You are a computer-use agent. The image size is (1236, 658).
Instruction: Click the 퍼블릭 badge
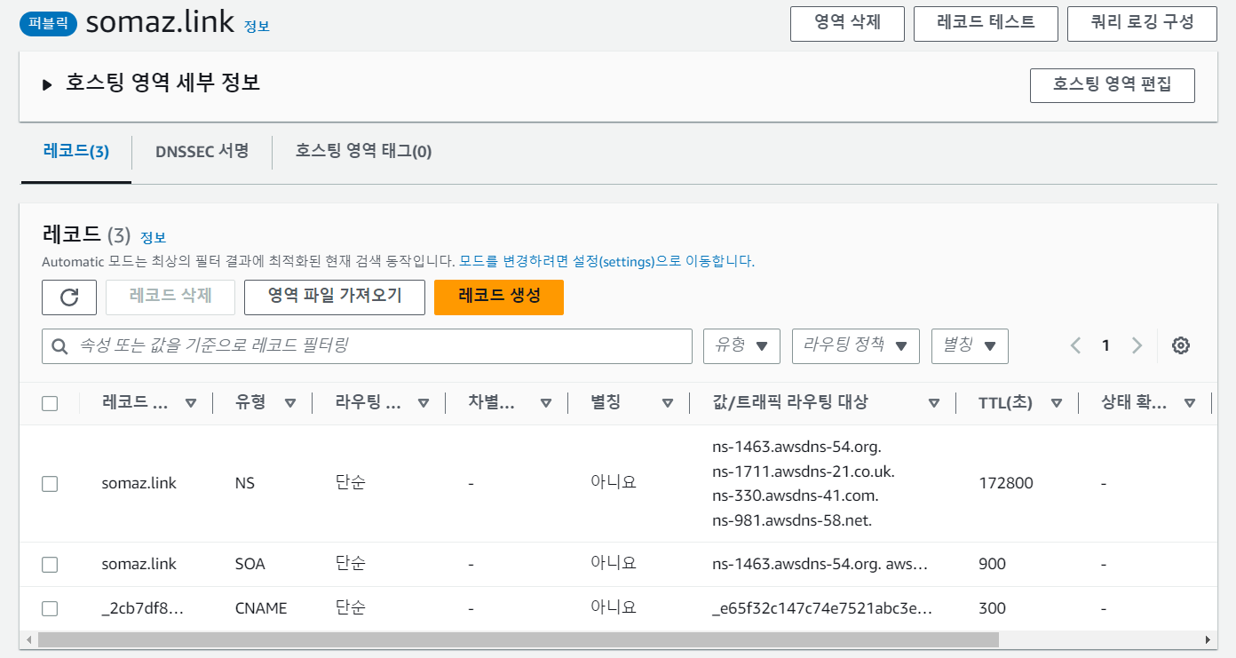pyautogui.click(x=49, y=24)
